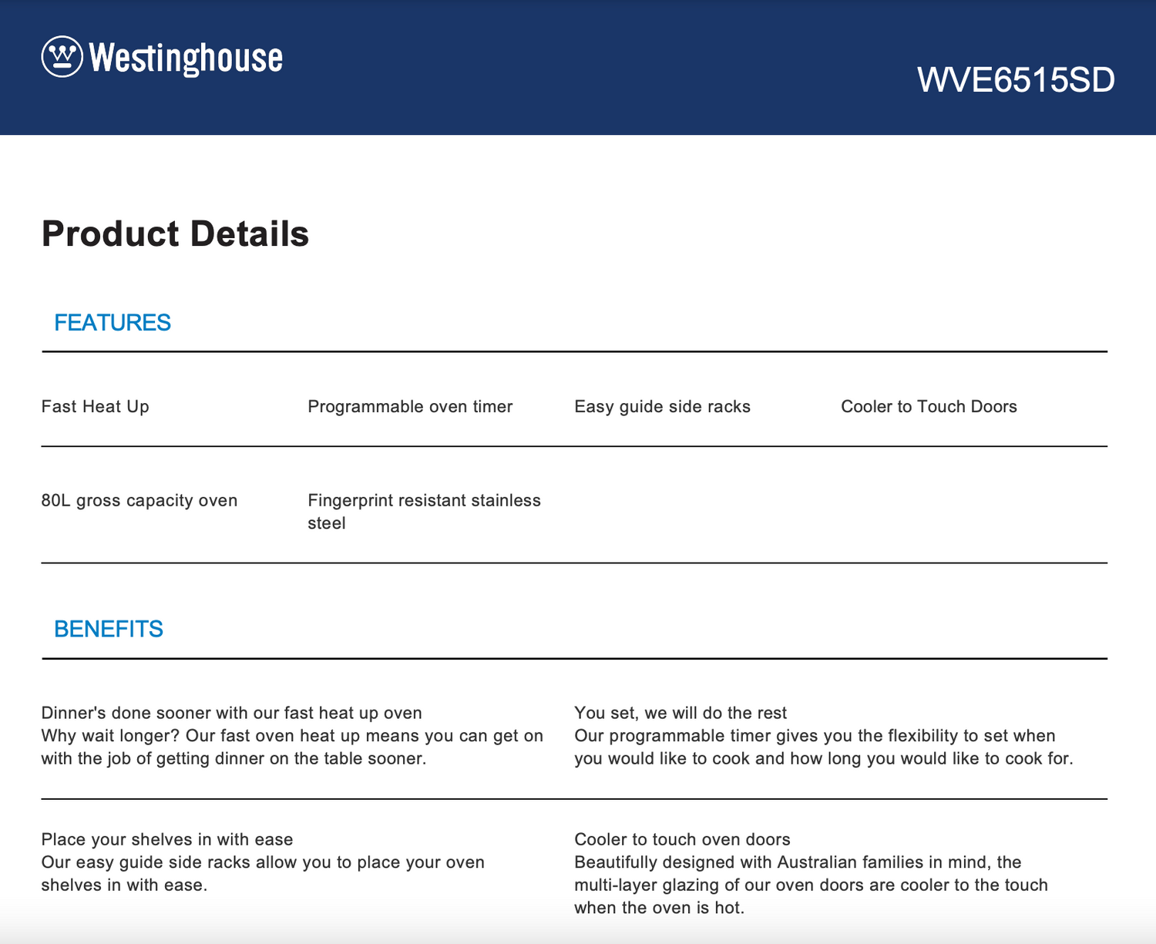Click the BENEFITS section heading
Viewport: 1156px width, 944px height.
109,629
